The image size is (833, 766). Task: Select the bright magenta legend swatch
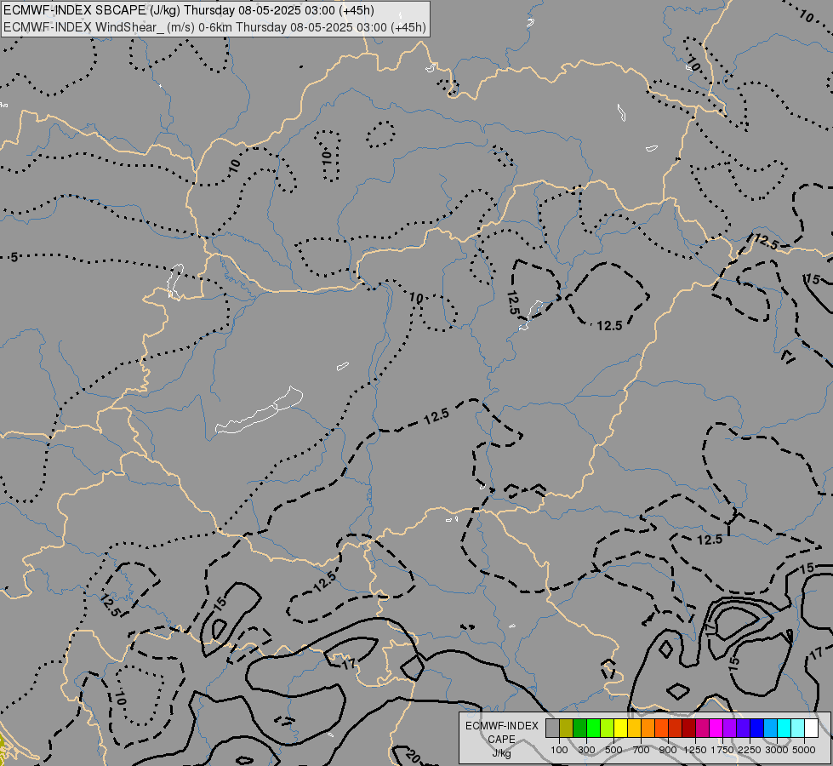tap(716, 729)
